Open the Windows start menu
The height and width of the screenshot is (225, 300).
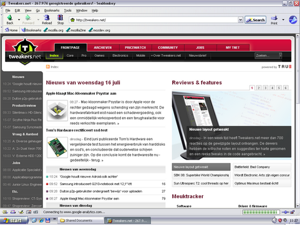click(x=14, y=221)
